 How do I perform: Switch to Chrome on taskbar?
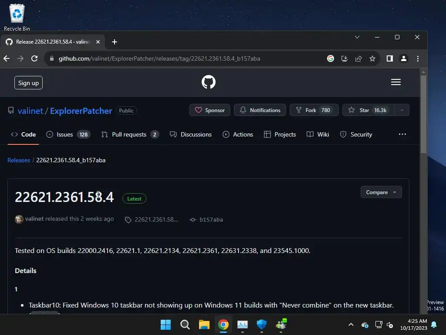pyautogui.click(x=223, y=325)
